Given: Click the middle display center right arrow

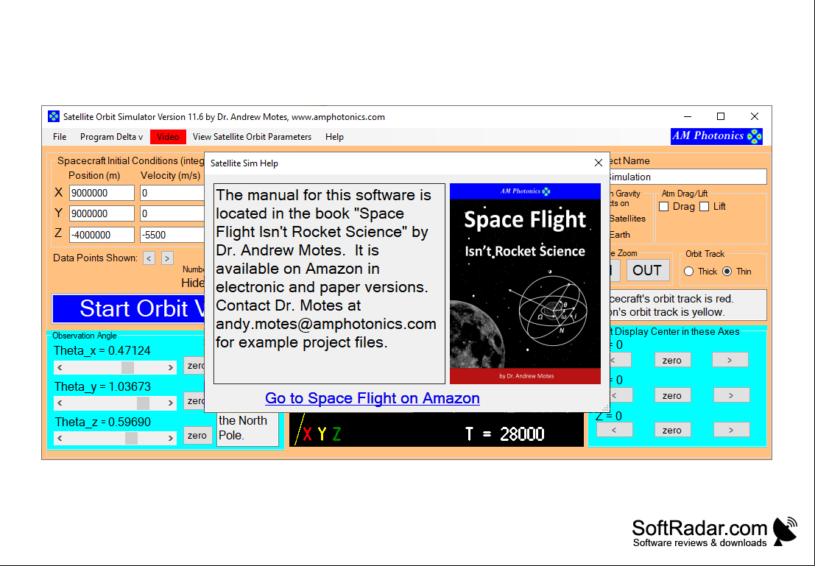Looking at the screenshot, I should coord(731,395).
